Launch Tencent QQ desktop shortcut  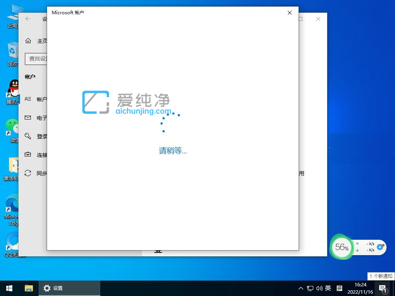12,92
